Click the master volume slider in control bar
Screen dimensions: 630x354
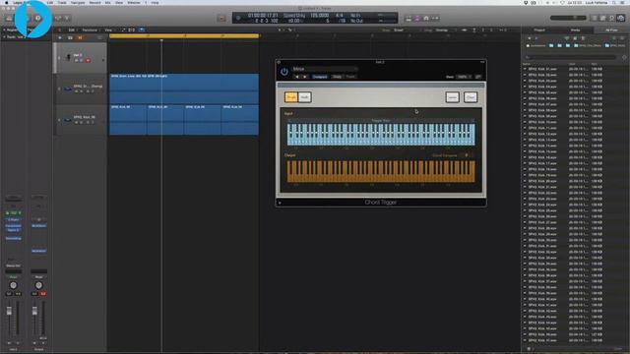(568, 18)
